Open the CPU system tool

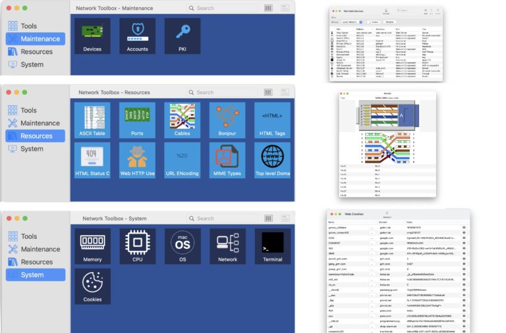pos(137,246)
